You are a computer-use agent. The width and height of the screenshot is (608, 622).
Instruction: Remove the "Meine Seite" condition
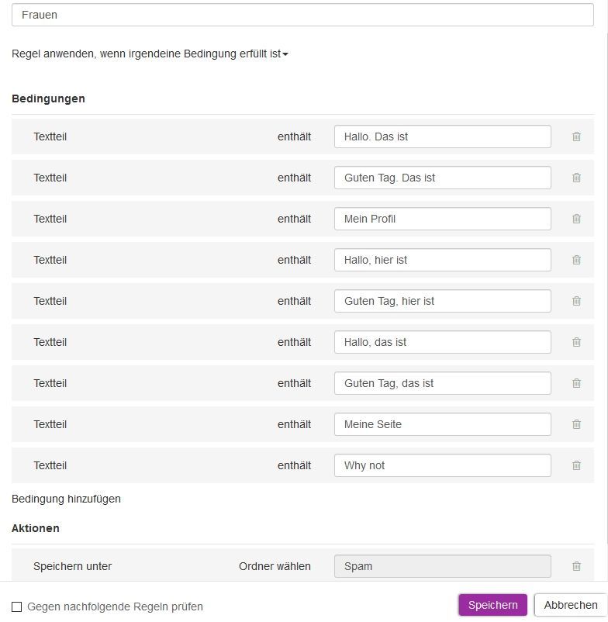(576, 423)
